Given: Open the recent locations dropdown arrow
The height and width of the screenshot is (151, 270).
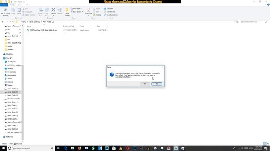Looking at the screenshot, I should point(10,22).
